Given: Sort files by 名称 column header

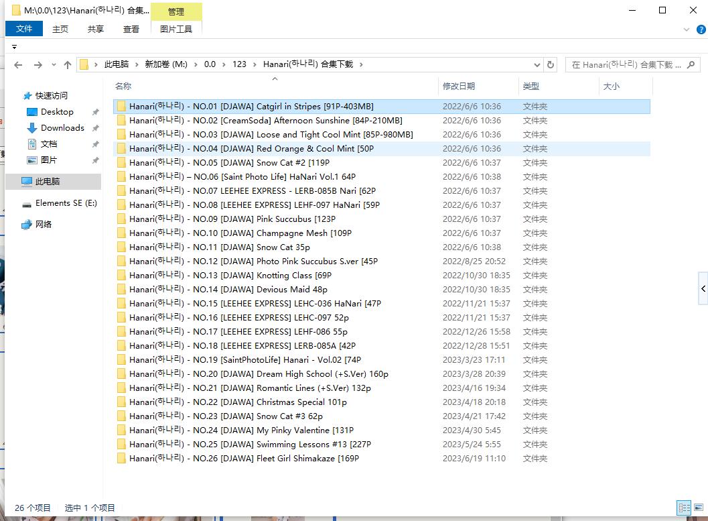Looking at the screenshot, I should pos(123,86).
